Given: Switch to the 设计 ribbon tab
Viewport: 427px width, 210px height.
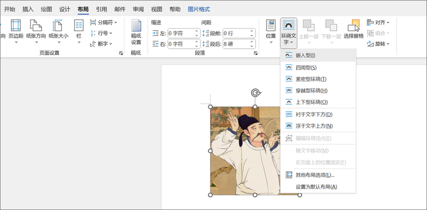Looking at the screenshot, I should click(65, 9).
